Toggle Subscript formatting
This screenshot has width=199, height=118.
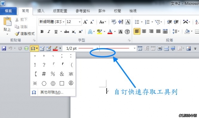[x=74, y=32]
